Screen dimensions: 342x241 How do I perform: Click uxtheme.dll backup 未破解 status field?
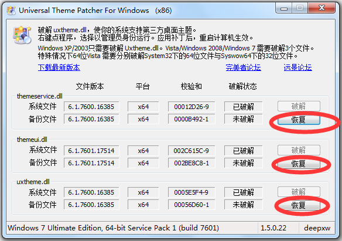244,205
